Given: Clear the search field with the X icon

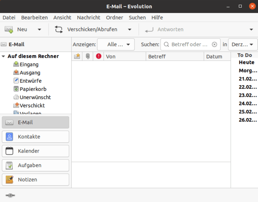Looking at the screenshot, I should (x=214, y=44).
